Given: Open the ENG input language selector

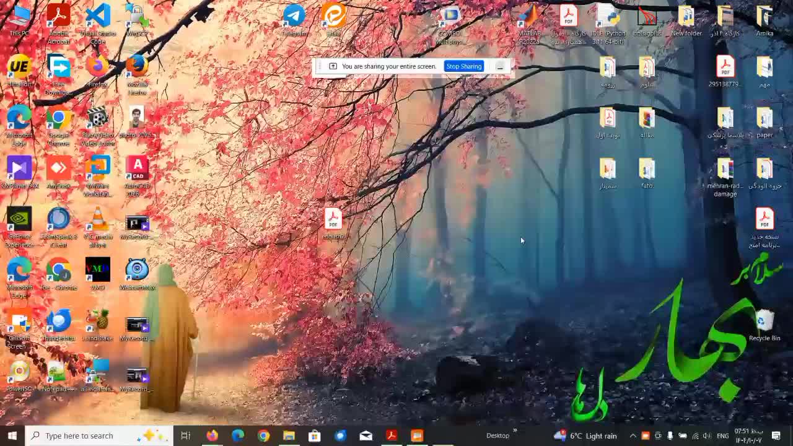Looking at the screenshot, I should point(723,435).
